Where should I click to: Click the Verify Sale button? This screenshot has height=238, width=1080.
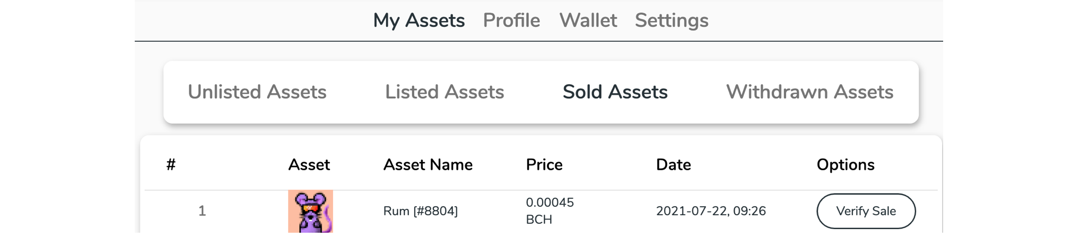866,211
